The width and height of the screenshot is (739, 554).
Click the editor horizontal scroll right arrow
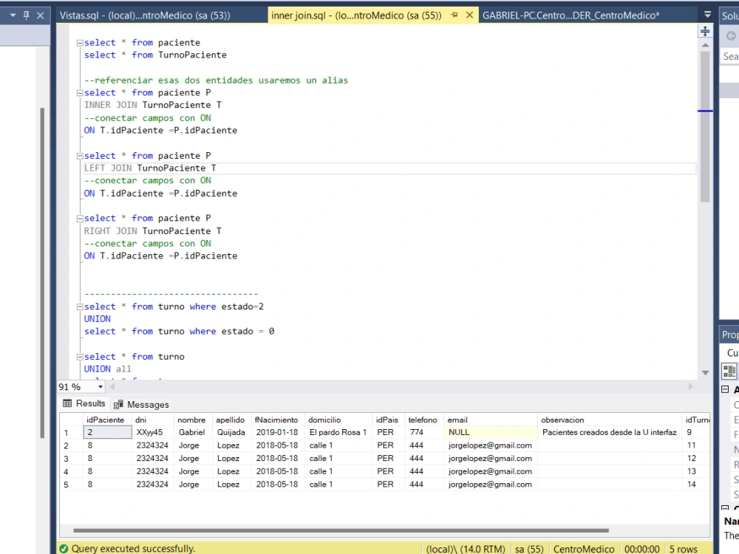(690, 387)
